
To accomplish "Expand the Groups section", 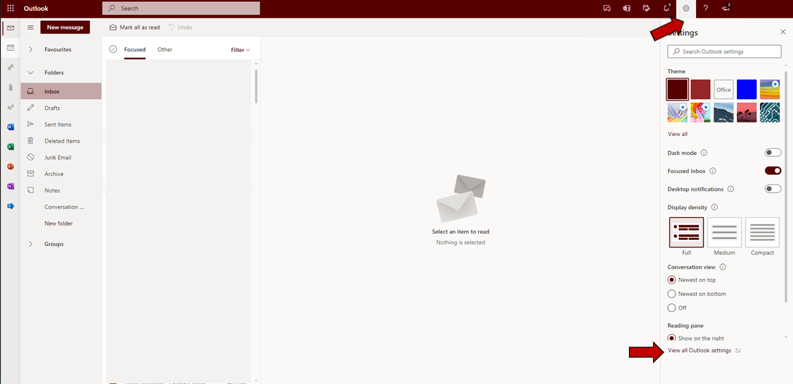I will pos(31,244).
